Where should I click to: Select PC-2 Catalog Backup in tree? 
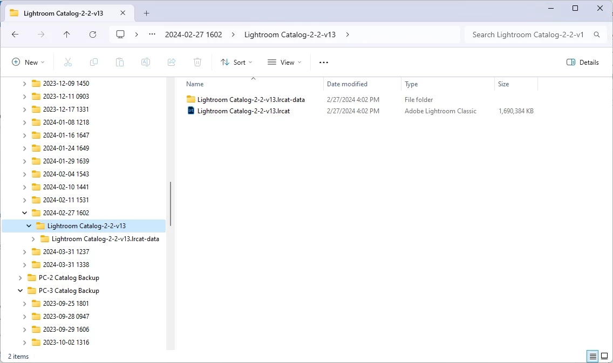tap(69, 278)
